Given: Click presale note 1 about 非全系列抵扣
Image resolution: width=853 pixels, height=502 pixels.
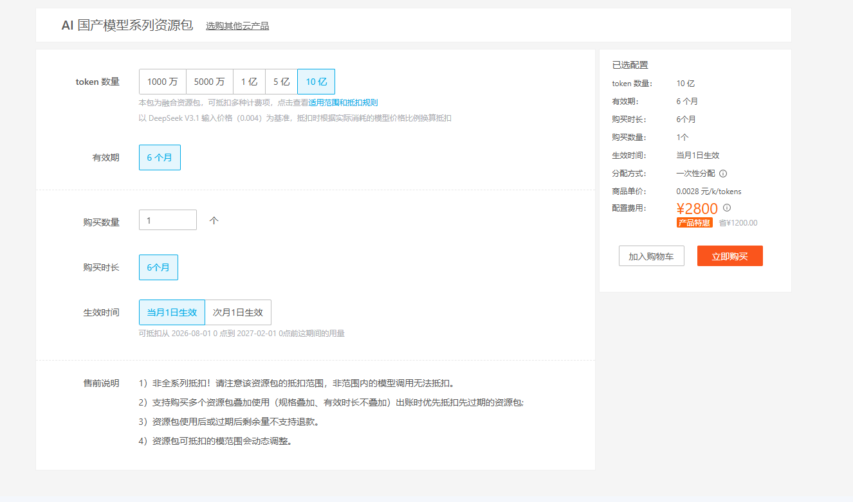Looking at the screenshot, I should click(298, 384).
